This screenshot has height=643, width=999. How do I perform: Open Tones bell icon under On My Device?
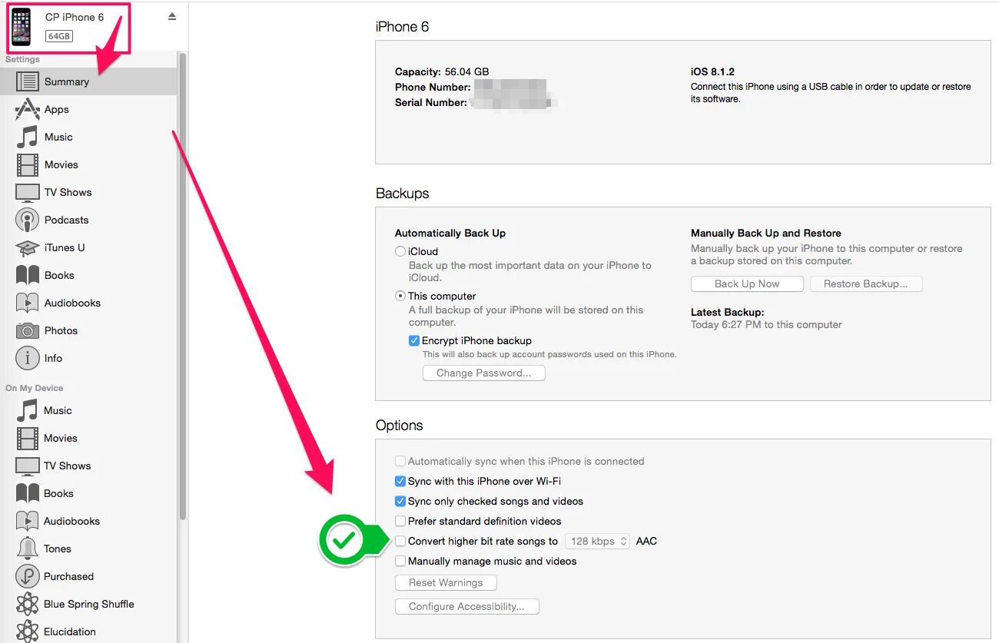[27, 549]
